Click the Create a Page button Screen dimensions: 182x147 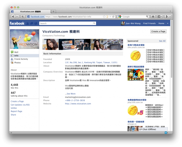158,31
